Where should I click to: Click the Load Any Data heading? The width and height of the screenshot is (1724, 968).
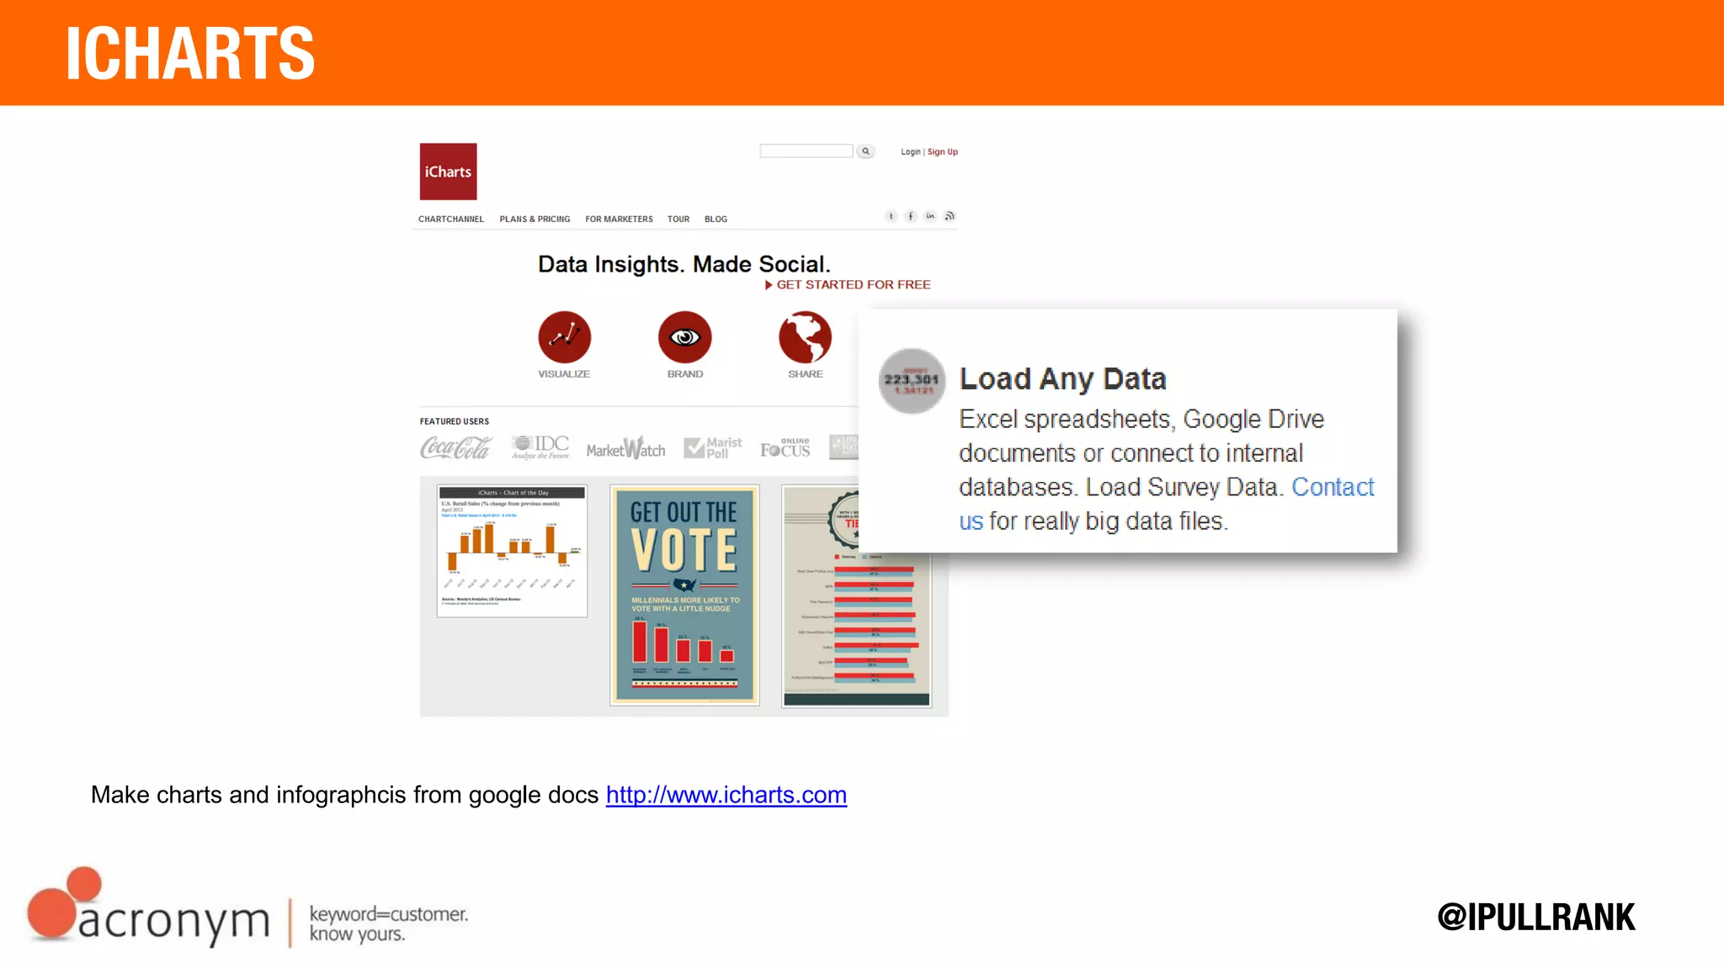tap(1063, 379)
